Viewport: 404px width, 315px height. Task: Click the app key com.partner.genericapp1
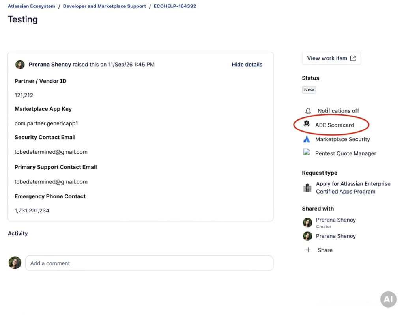46,123
